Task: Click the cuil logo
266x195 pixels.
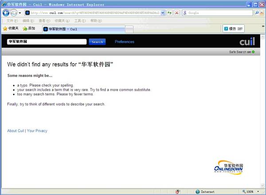Action: pyautogui.click(x=247, y=42)
